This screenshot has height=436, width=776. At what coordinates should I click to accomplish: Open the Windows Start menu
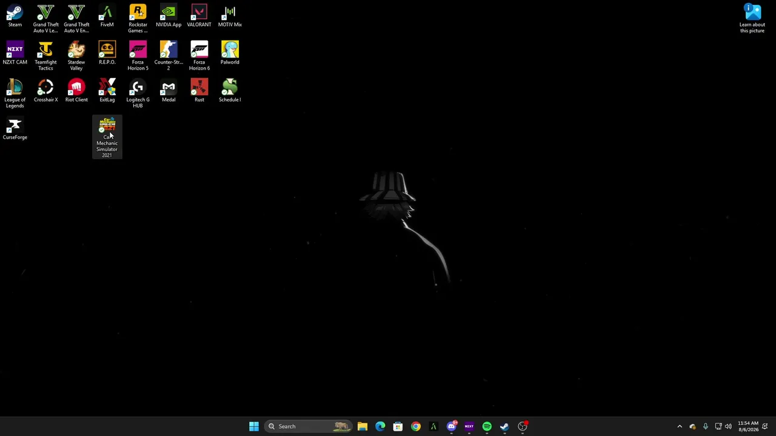pyautogui.click(x=254, y=426)
